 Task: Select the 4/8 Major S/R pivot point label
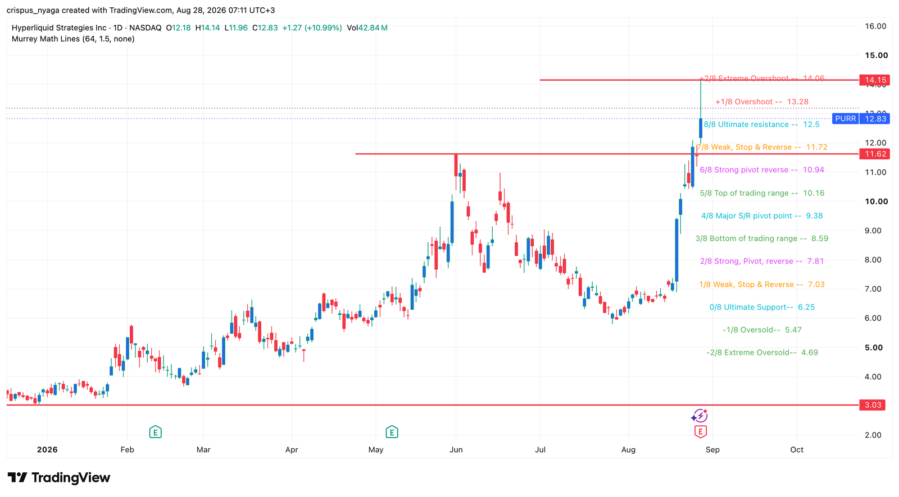(x=762, y=215)
